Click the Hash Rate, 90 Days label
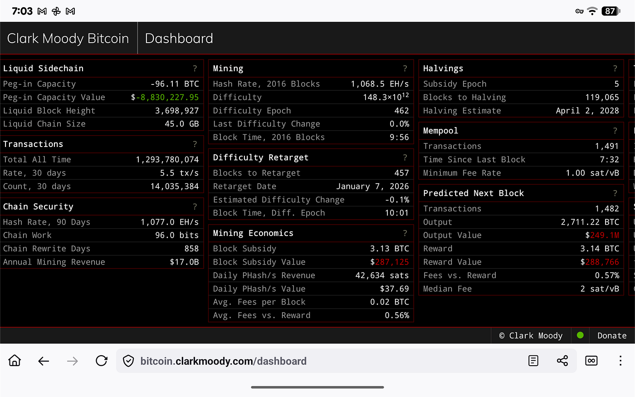 [x=47, y=222]
